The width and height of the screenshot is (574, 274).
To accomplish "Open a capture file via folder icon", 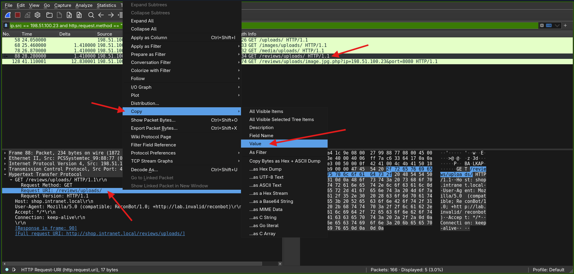I will point(49,15).
